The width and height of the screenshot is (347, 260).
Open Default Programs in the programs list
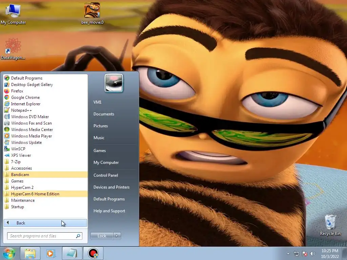pyautogui.click(x=45, y=78)
